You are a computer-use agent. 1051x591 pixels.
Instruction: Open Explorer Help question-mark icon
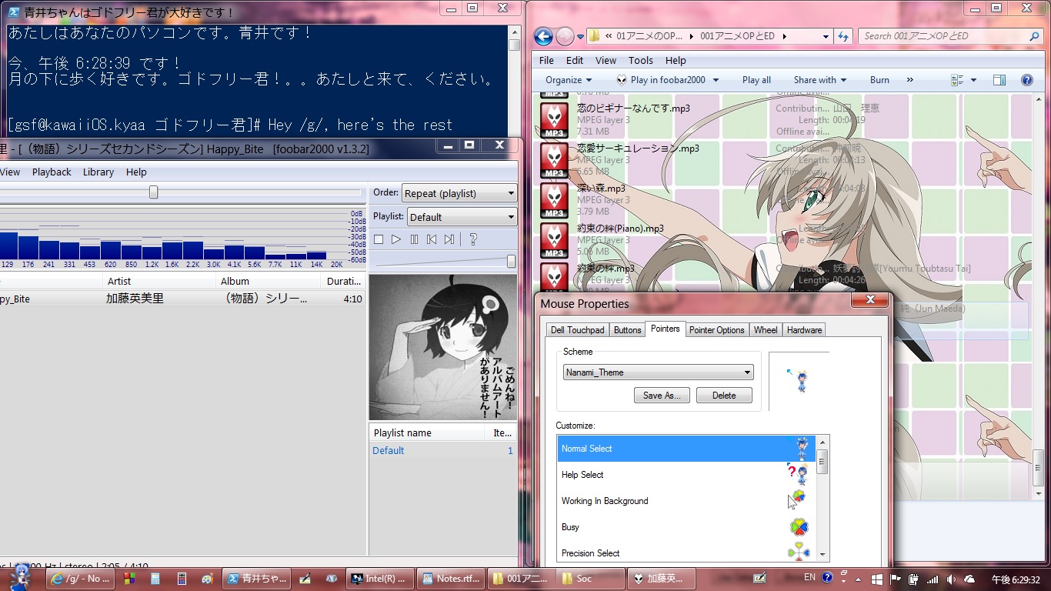point(1026,80)
